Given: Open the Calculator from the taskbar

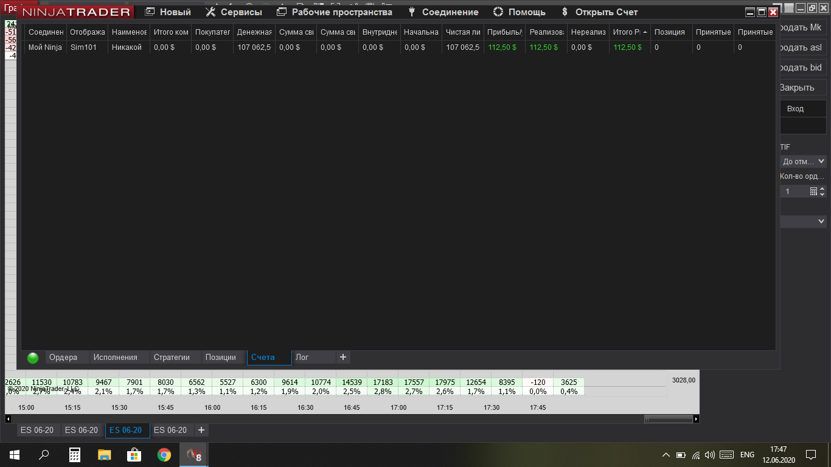Looking at the screenshot, I should pyautogui.click(x=75, y=454).
